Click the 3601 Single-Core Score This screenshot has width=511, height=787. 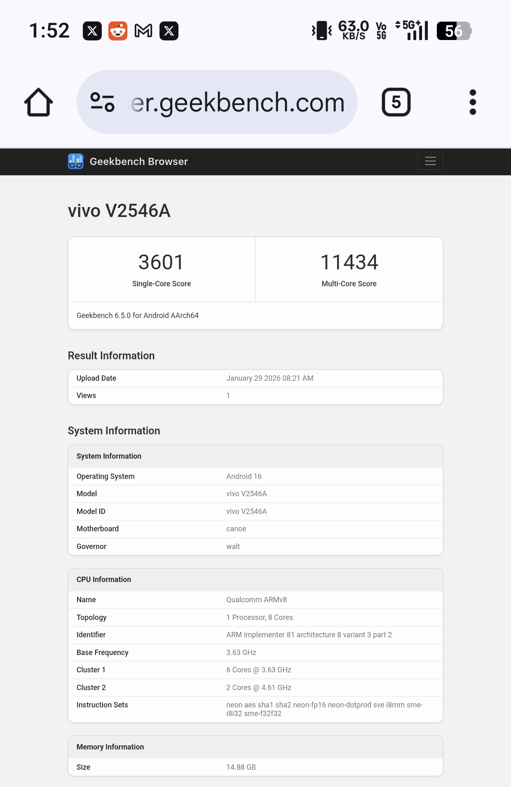(x=161, y=262)
